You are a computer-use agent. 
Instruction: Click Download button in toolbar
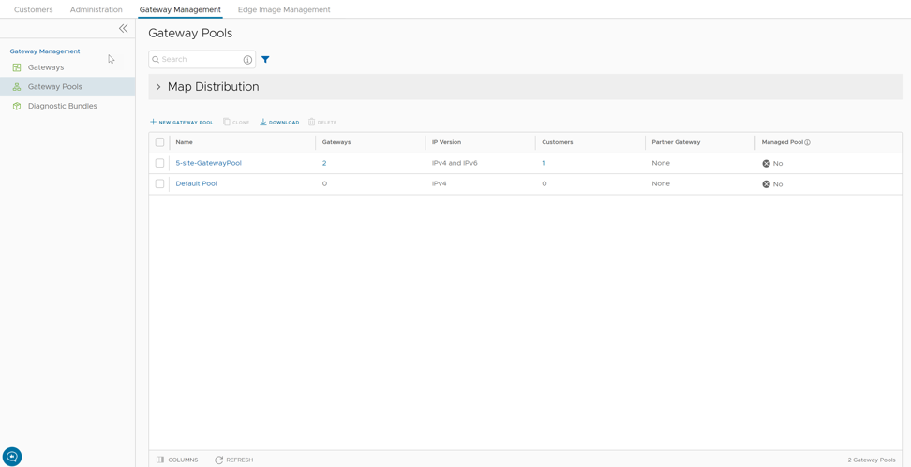279,123
